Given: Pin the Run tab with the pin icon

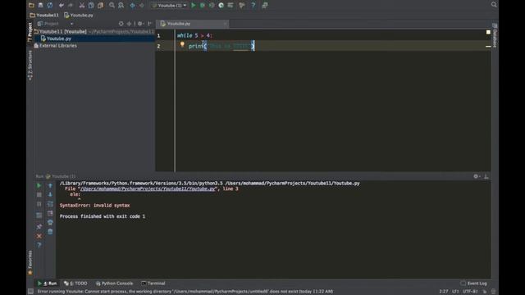Looking at the screenshot, I should (x=39, y=227).
